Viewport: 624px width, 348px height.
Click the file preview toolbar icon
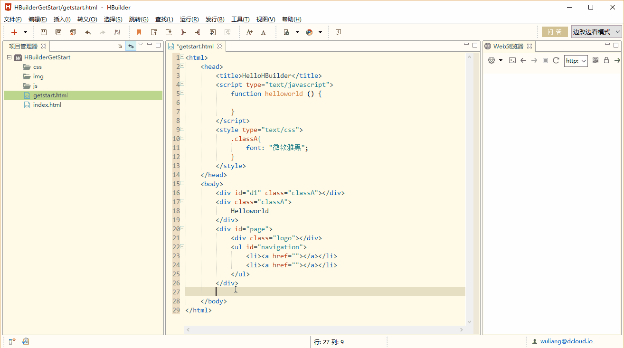tap(286, 32)
